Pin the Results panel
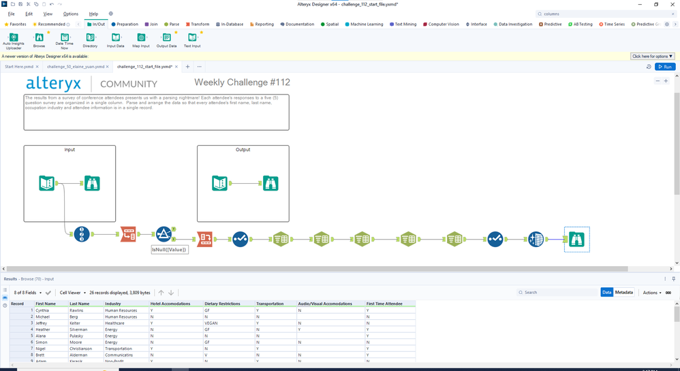This screenshot has height=371, width=680. click(x=673, y=279)
